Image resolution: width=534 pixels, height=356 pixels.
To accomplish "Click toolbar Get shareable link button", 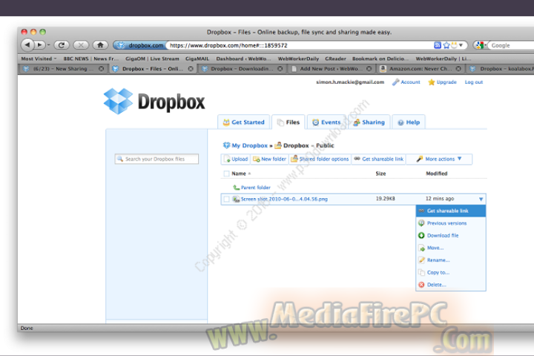I will [x=378, y=159].
